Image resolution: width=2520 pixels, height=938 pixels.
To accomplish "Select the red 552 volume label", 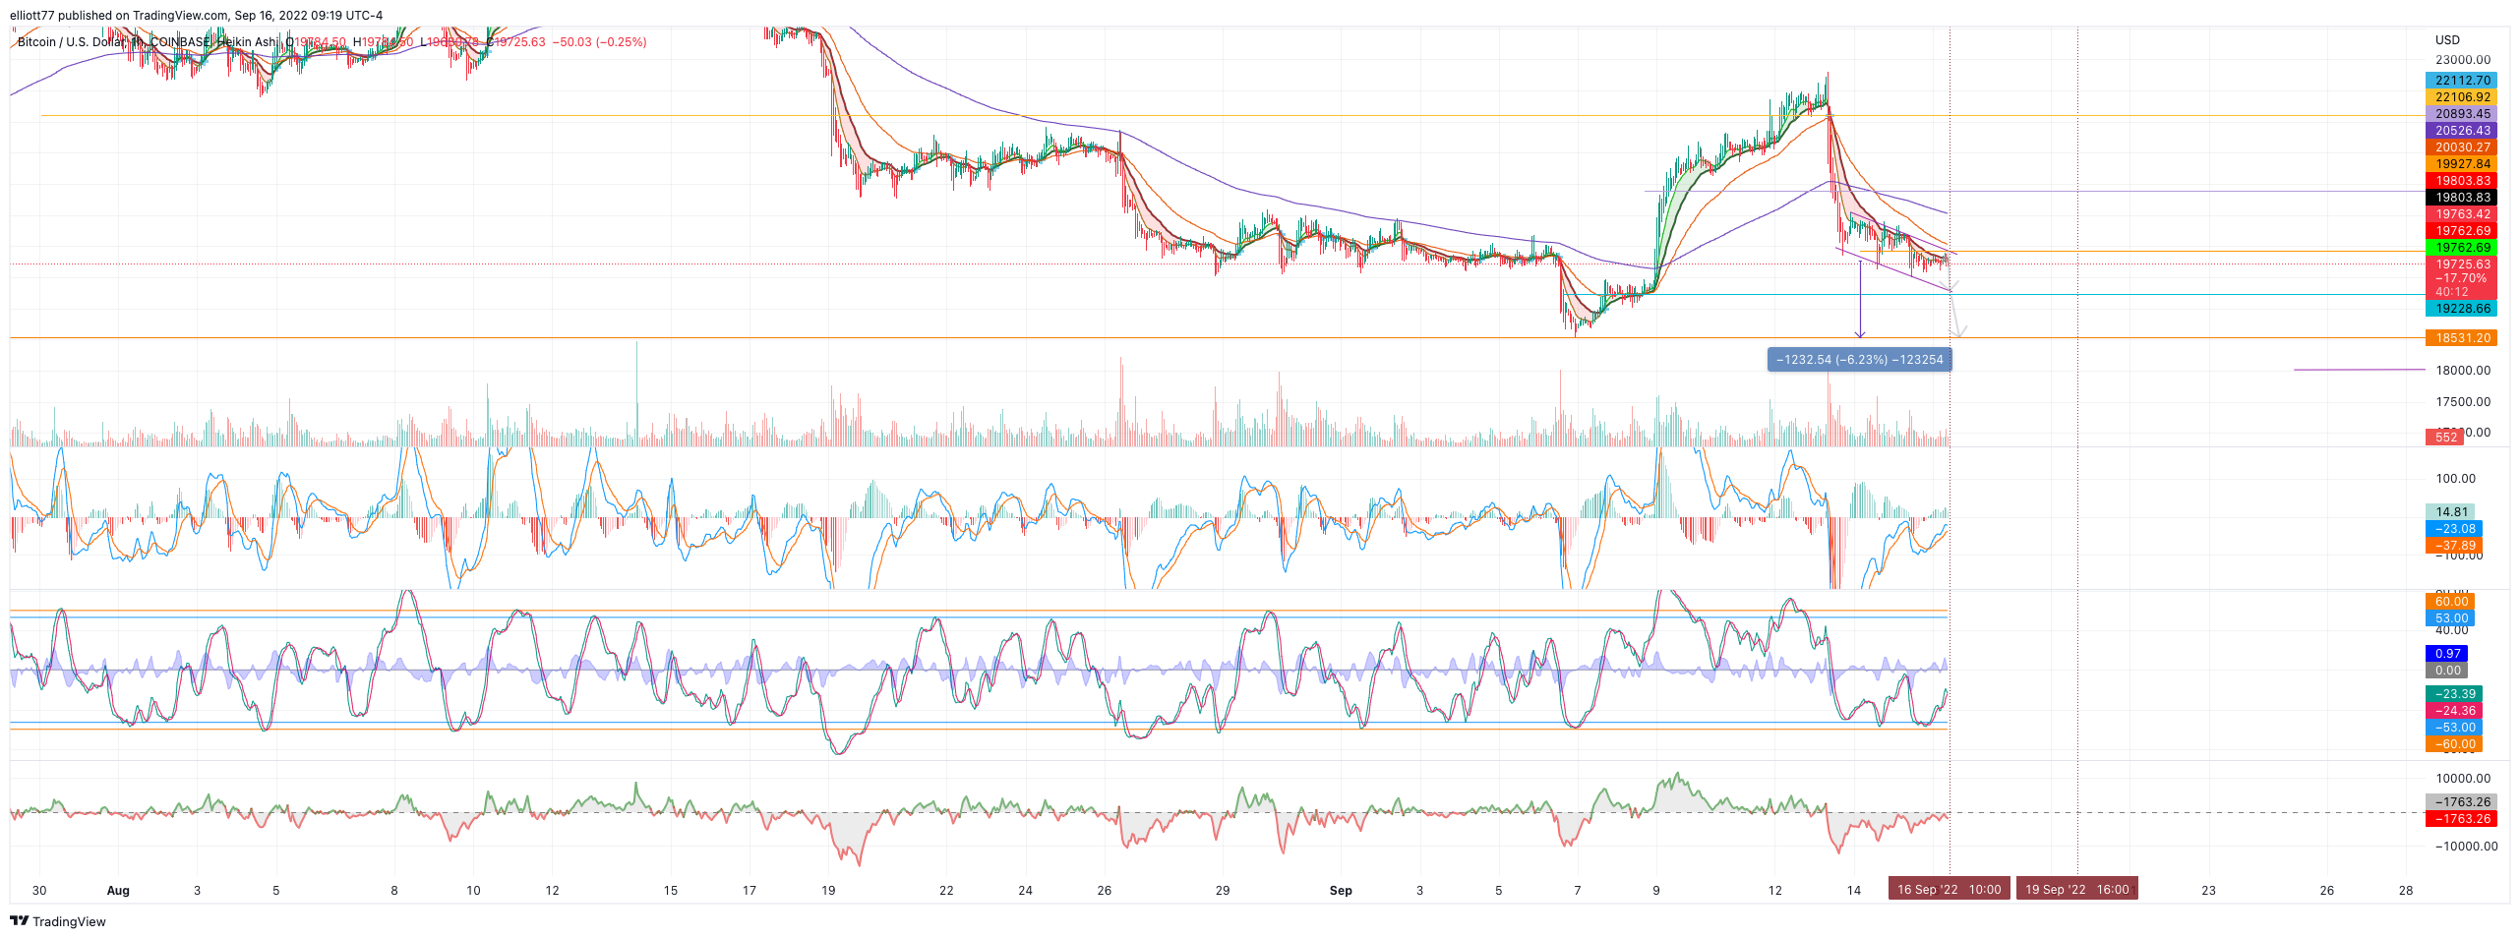I will click(x=2445, y=438).
